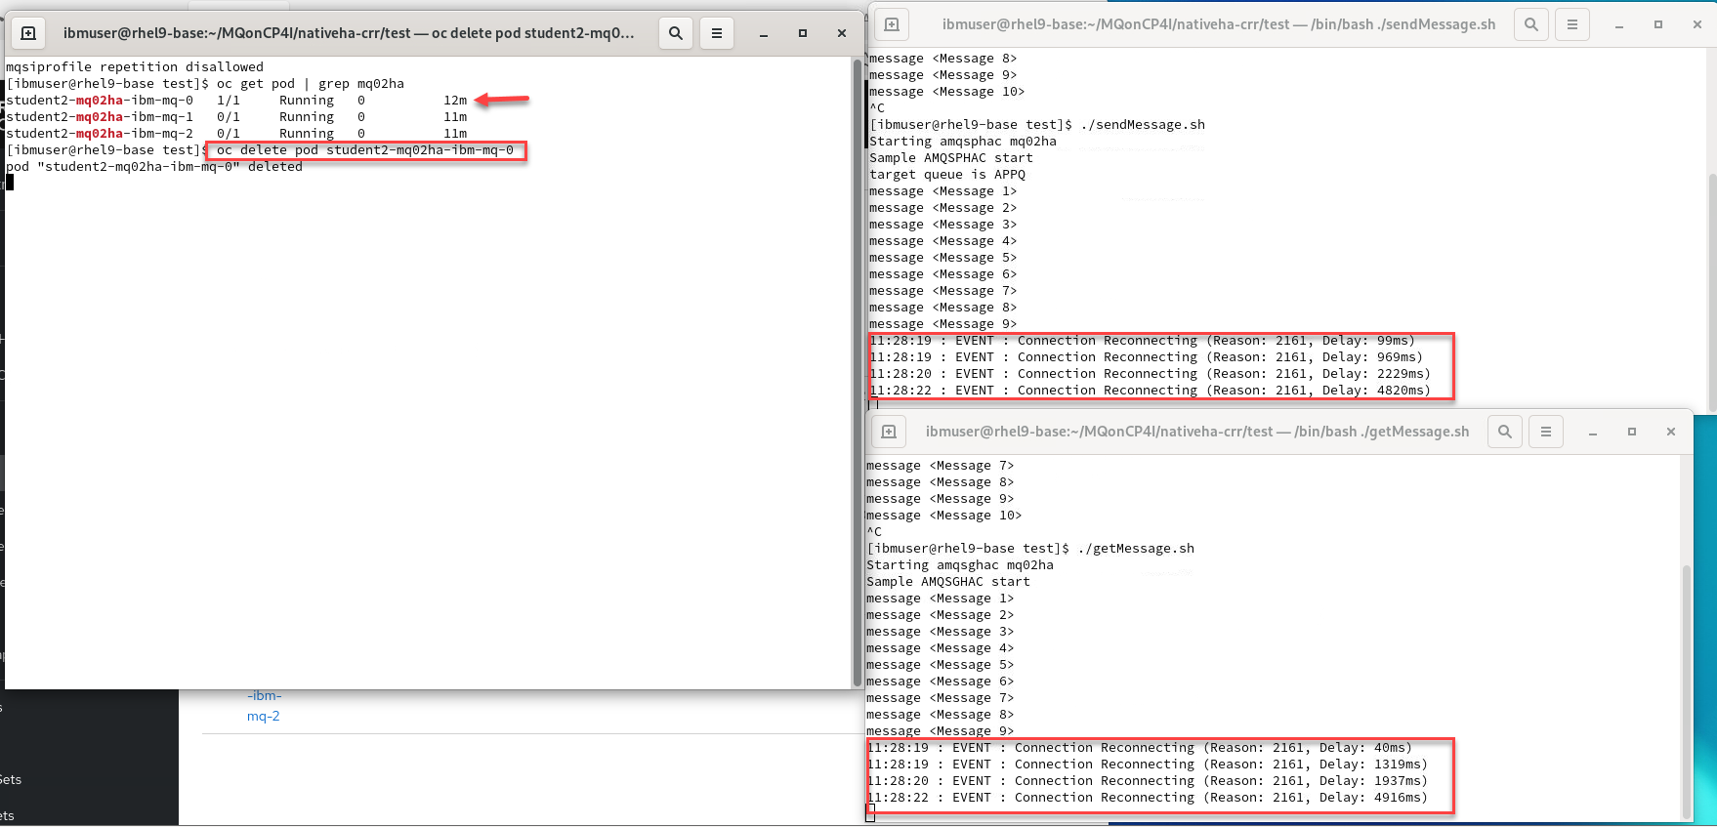The width and height of the screenshot is (1717, 827).
Task: Maximize the getMessage.sh terminal window
Action: [x=1631, y=432]
